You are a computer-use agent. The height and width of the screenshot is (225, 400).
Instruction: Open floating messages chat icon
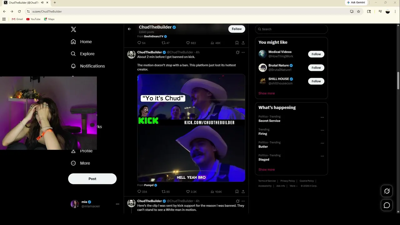click(x=387, y=205)
